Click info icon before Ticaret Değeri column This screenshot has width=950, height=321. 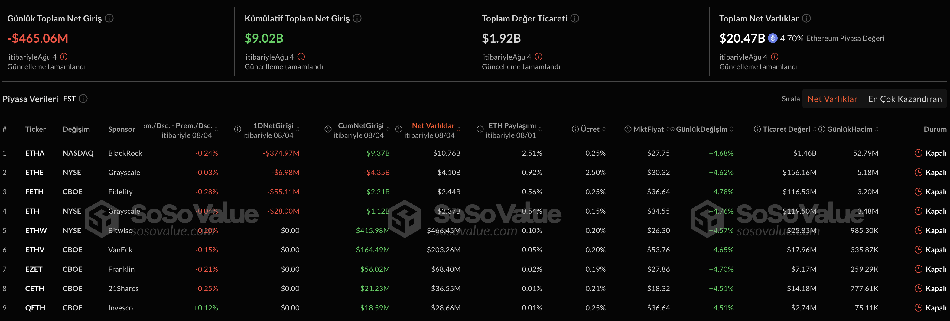[x=757, y=129]
